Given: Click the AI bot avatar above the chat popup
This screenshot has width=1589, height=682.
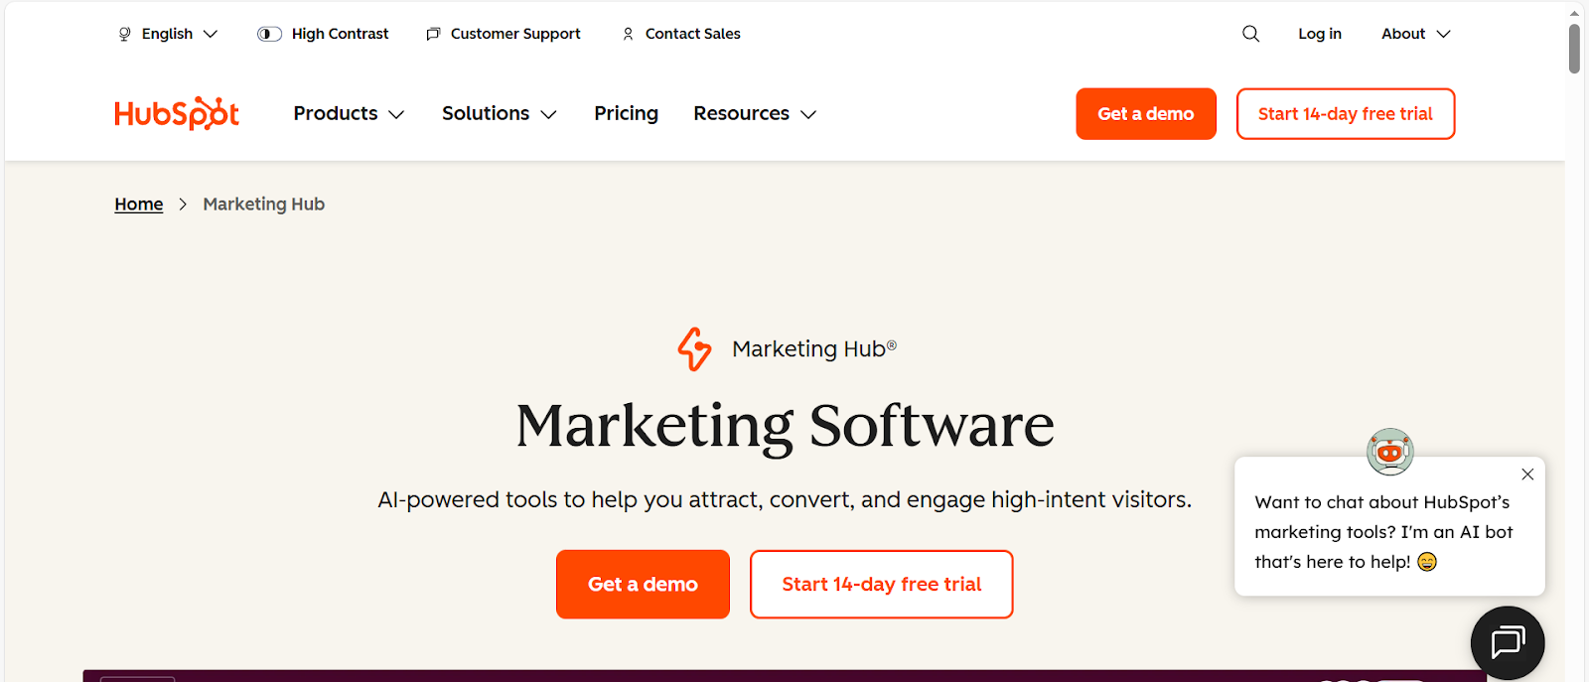Looking at the screenshot, I should coord(1390,452).
